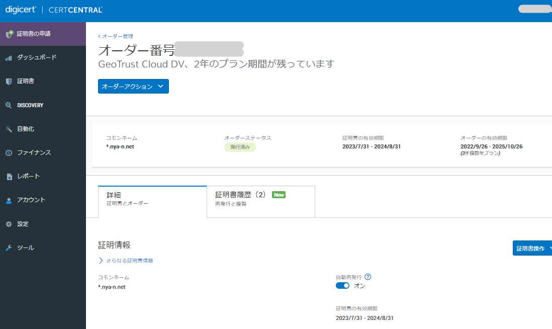Click the 証明情報 section heading
The width and height of the screenshot is (552, 329).
(x=114, y=245)
